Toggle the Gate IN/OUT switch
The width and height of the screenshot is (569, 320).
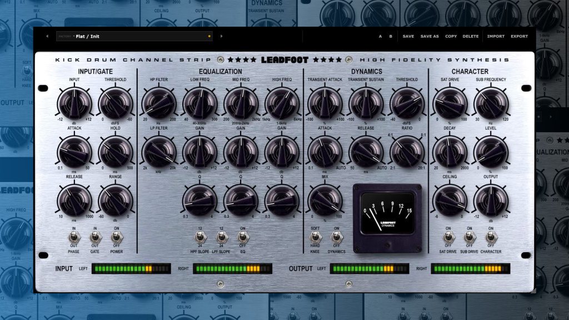(95, 237)
